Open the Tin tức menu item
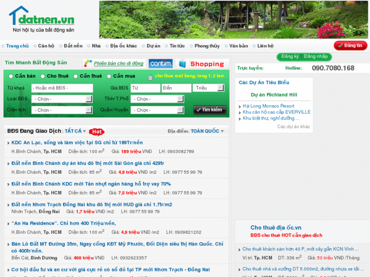The height and width of the screenshot is (277, 370). (177, 46)
